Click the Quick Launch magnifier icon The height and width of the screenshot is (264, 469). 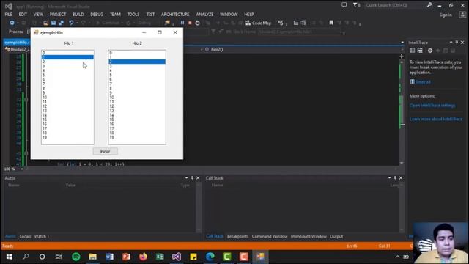[x=429, y=5]
